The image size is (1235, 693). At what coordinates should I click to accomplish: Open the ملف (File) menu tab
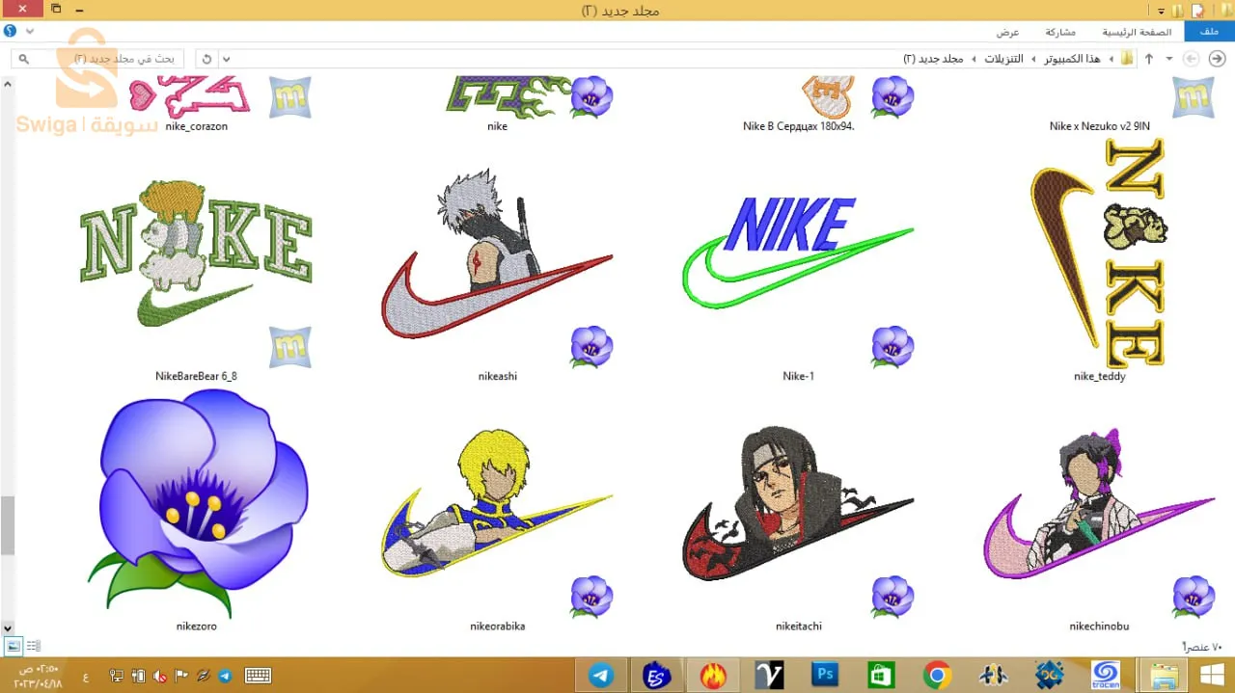click(x=1209, y=32)
